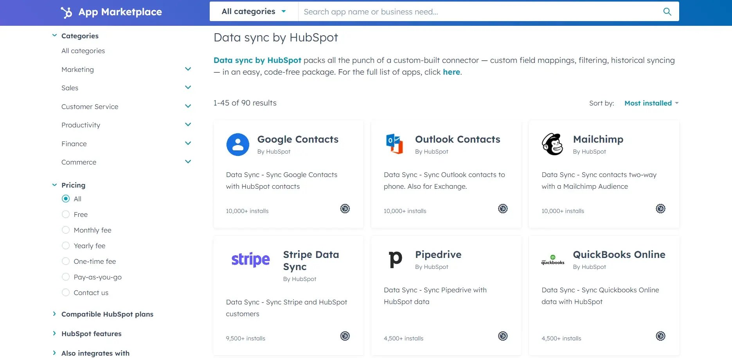Click the Google Contacts app icon
The width and height of the screenshot is (732, 358).
click(x=238, y=145)
